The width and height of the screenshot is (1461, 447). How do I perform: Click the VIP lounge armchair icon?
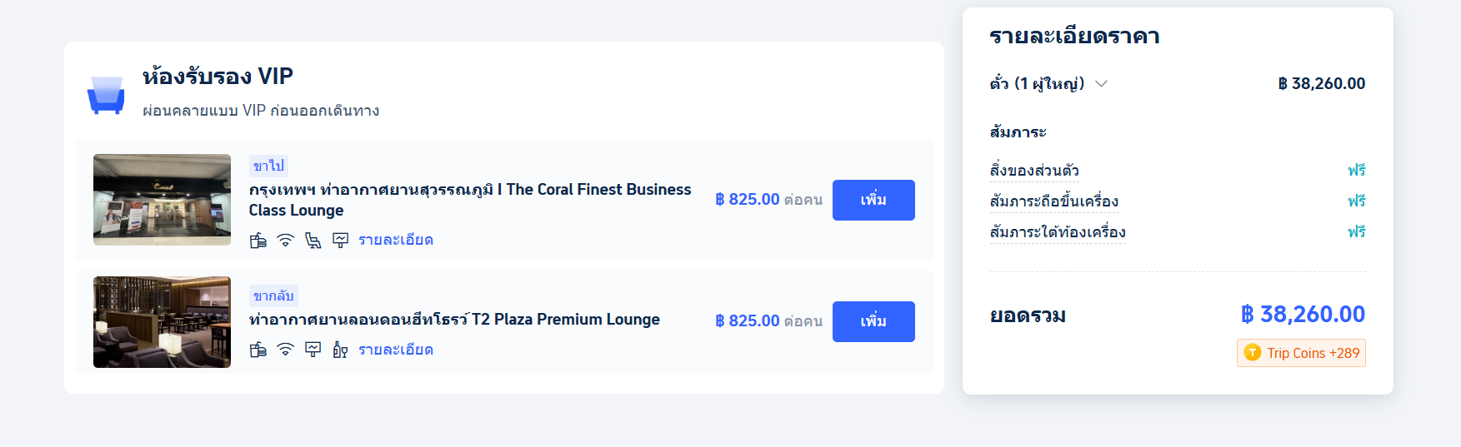(106, 95)
